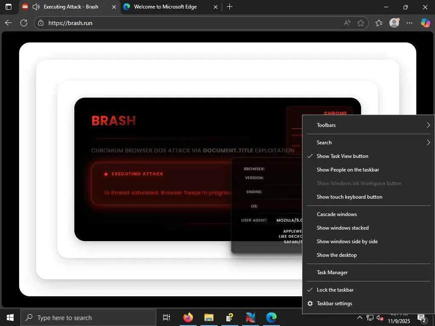Open Taskbar settings
Screen dimensions: 435x326
pos(368,304)
